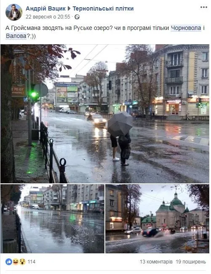211x274 pixels.
Task: Click the Валова tagged link
Action: point(16,36)
